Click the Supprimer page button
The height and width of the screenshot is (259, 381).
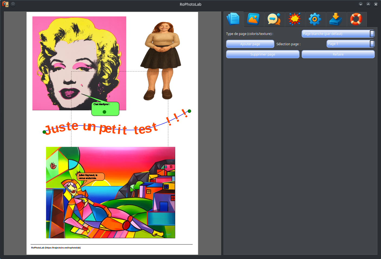(x=262, y=54)
